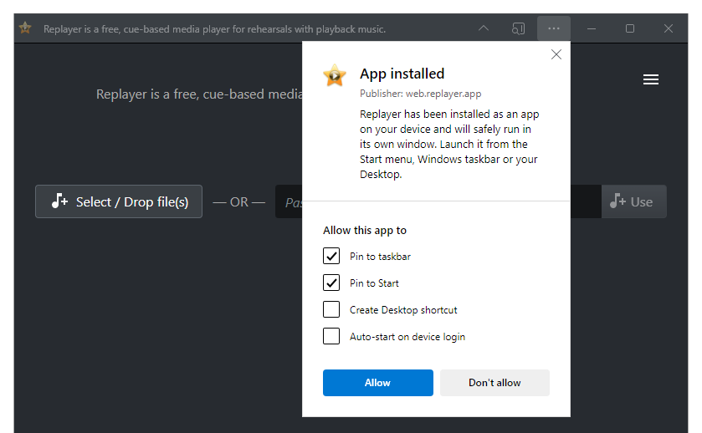This screenshot has width=702, height=433.
Task: Click the Replayer star icon in title bar
Action: [25, 28]
